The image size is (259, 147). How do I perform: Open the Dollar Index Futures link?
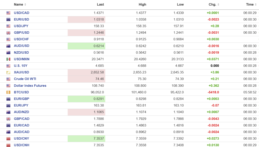pos(30,86)
